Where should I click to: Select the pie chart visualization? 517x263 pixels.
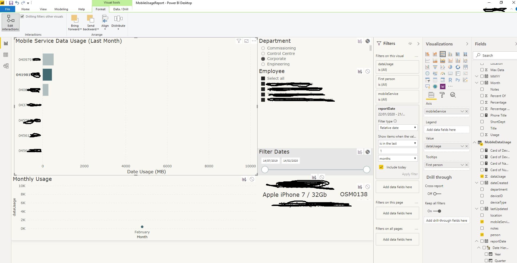pos(450,67)
